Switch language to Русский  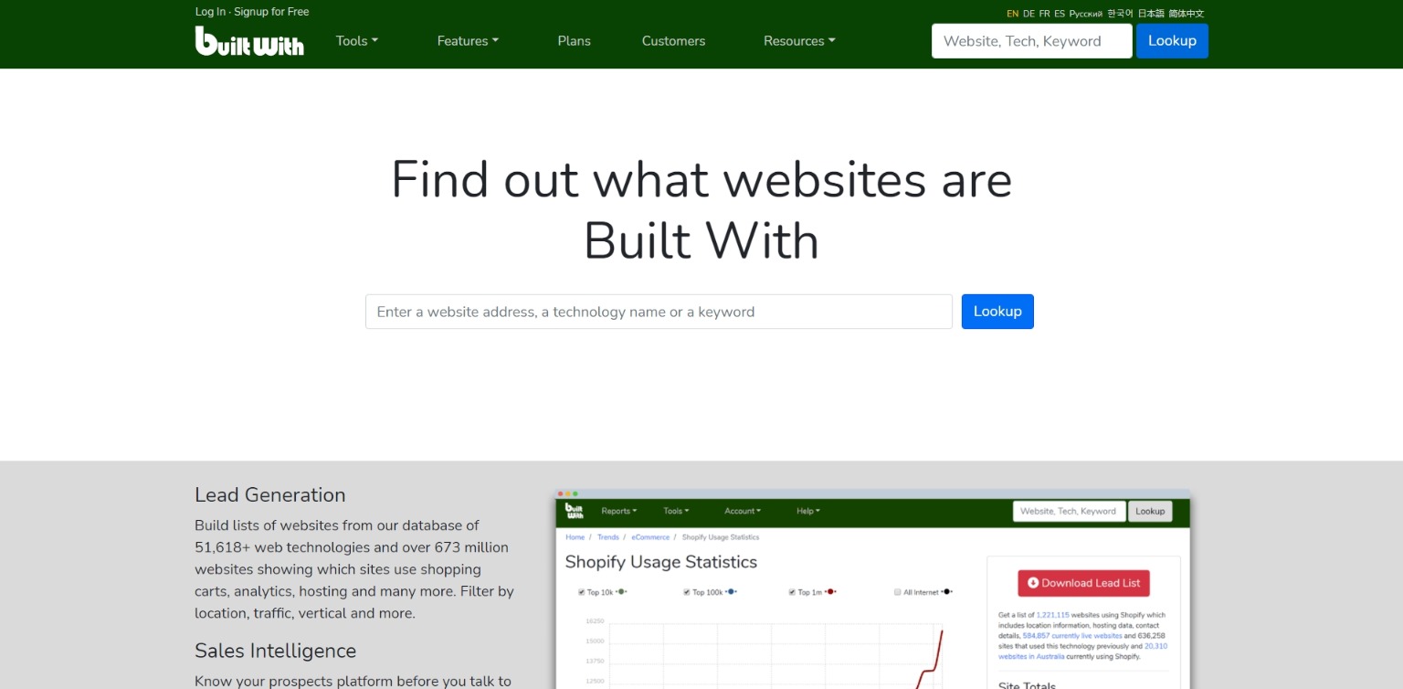pyautogui.click(x=1086, y=14)
